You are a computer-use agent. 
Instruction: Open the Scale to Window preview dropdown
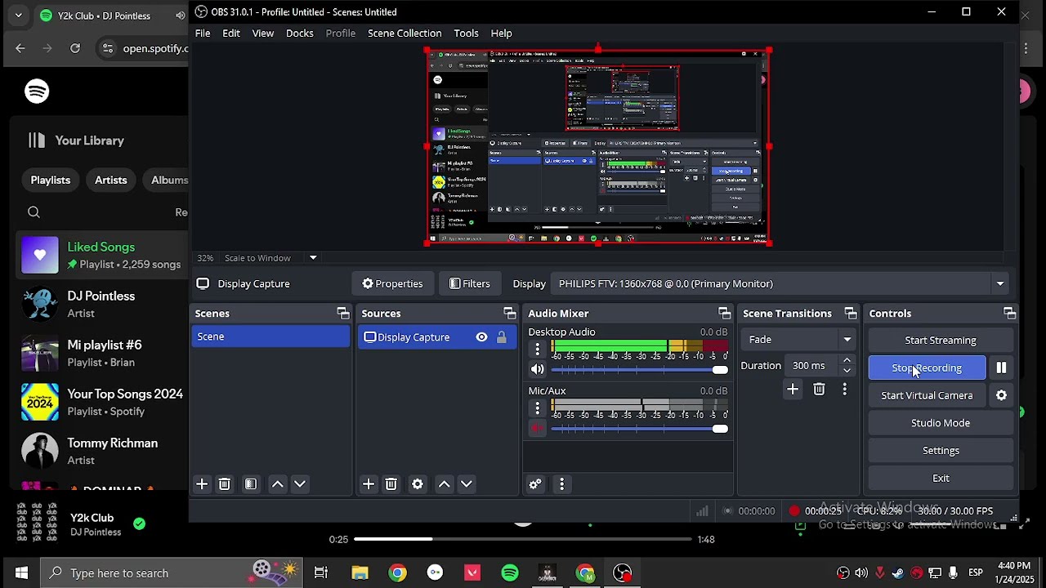pos(313,258)
